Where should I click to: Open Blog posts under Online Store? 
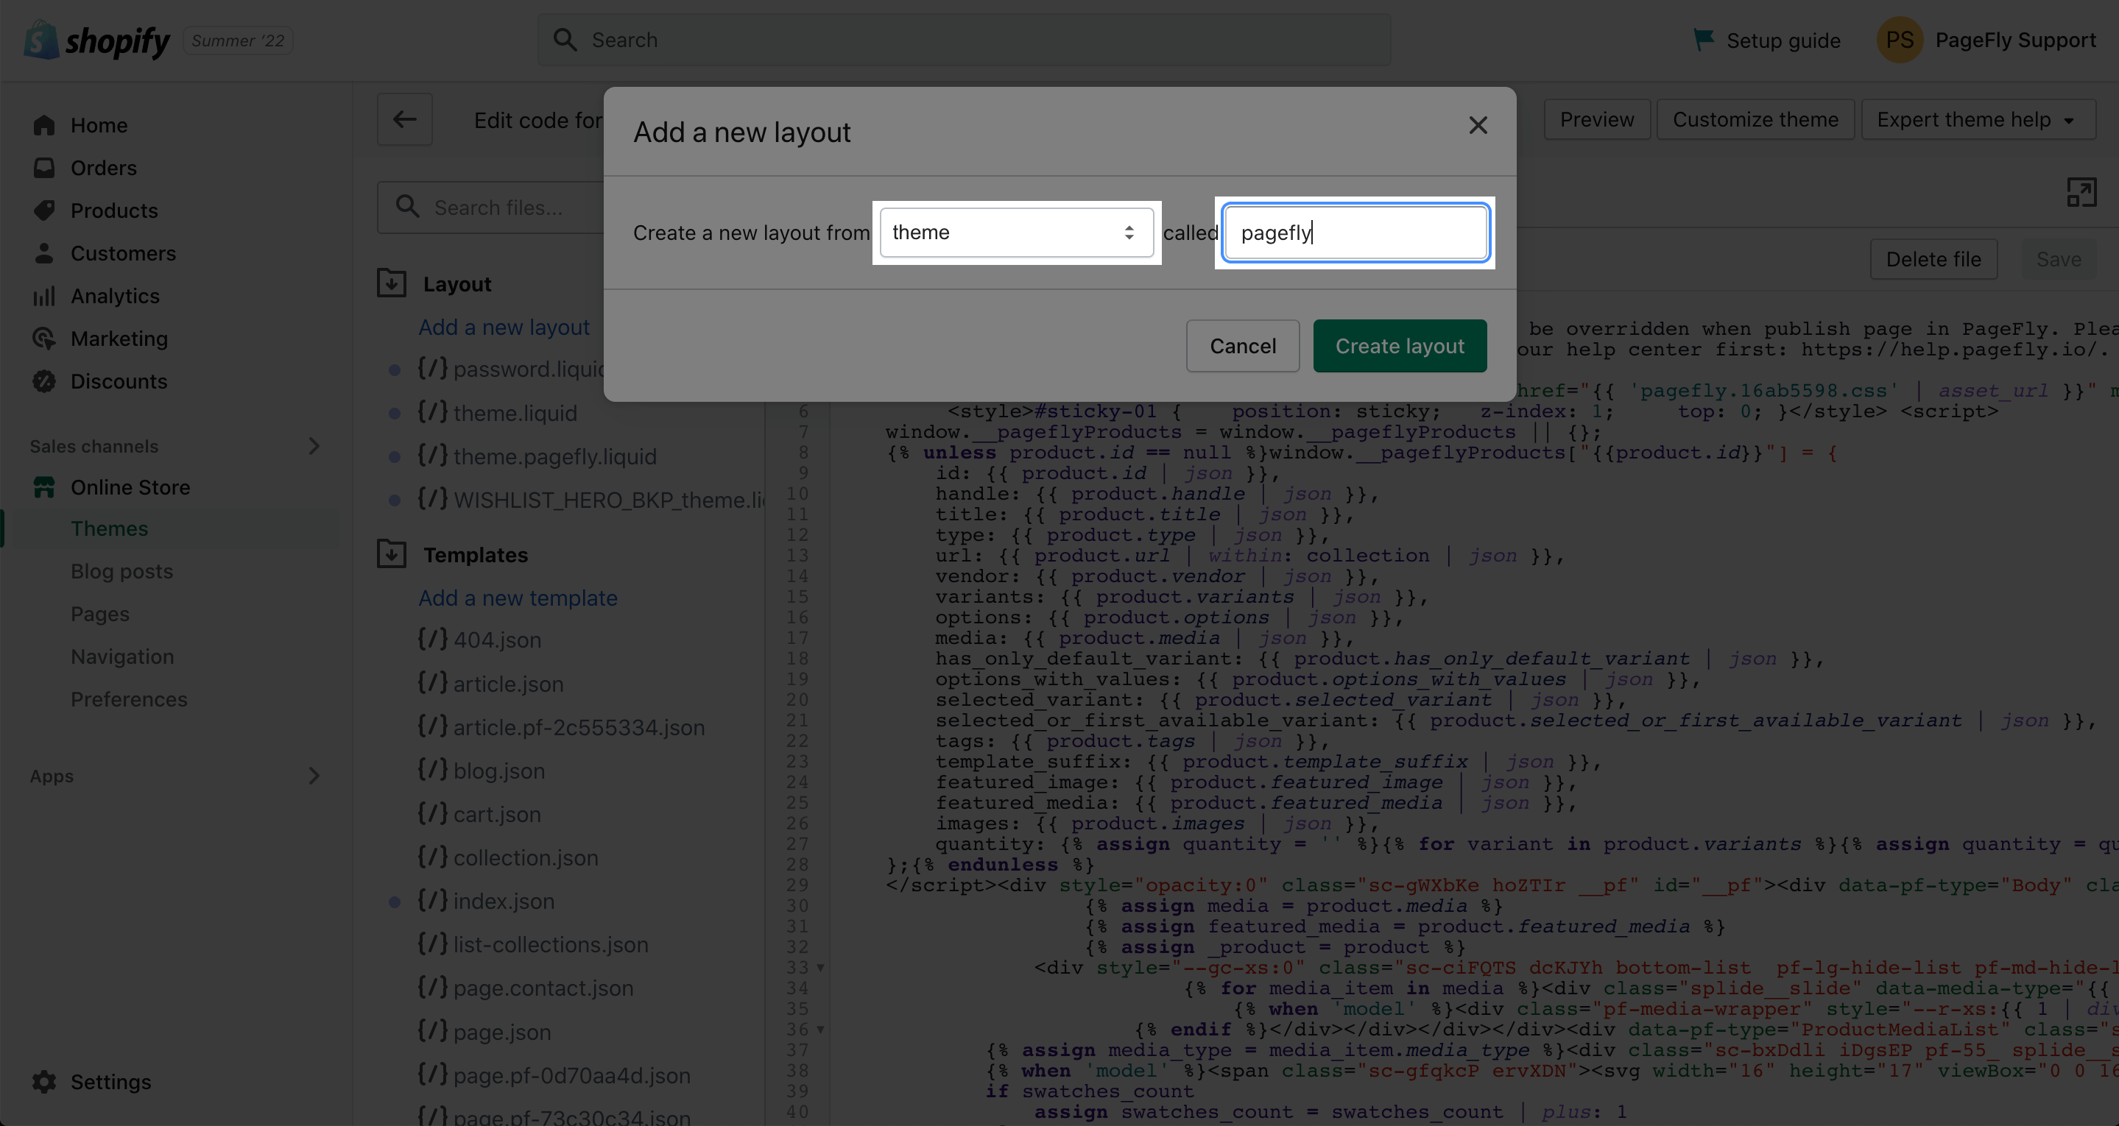(121, 571)
